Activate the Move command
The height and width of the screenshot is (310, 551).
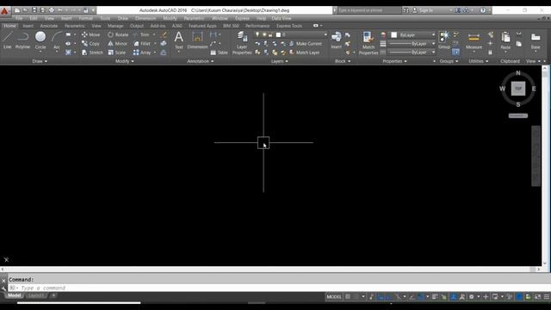coord(91,34)
